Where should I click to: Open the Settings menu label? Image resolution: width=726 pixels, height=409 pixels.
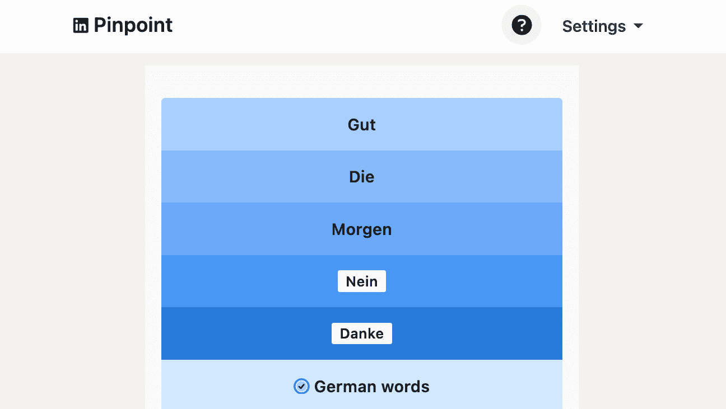tap(594, 26)
